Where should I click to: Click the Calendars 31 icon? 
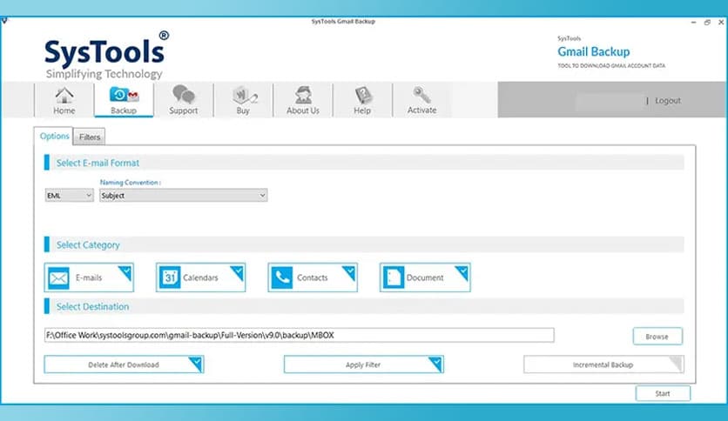[170, 277]
